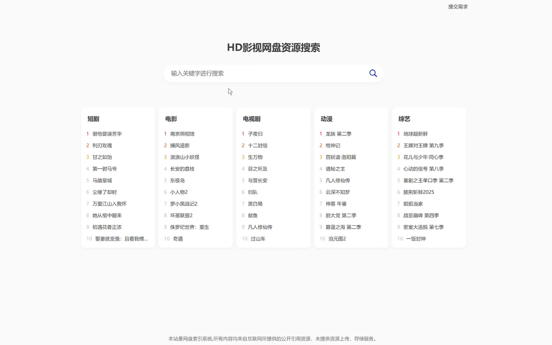Open 凡人修仙传 in the 电视剧 list
The image size is (552, 345).
260,227
